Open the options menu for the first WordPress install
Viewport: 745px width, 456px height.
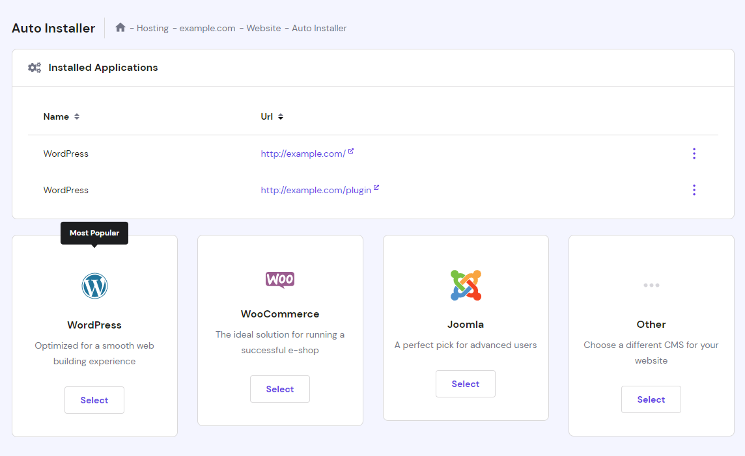[694, 154]
